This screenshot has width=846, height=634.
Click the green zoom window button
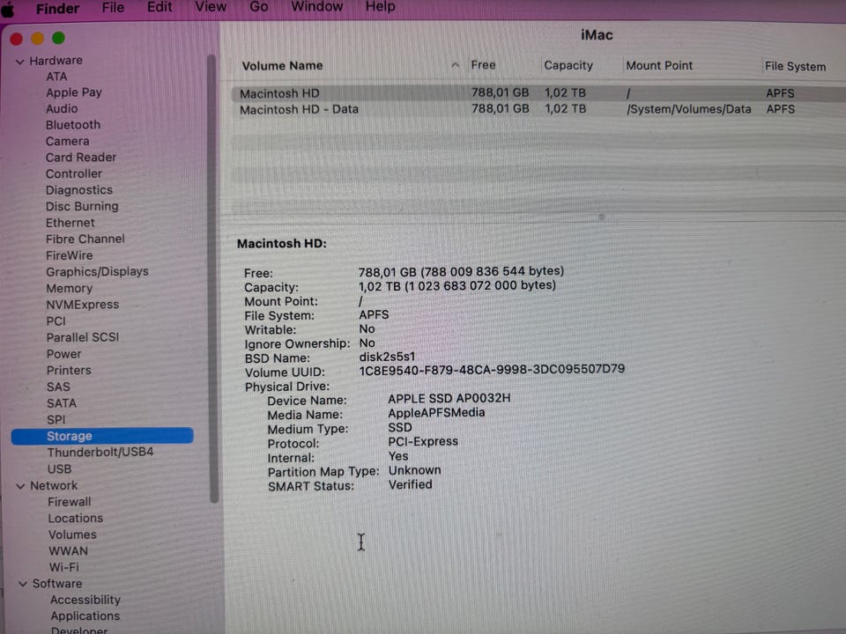(x=58, y=38)
